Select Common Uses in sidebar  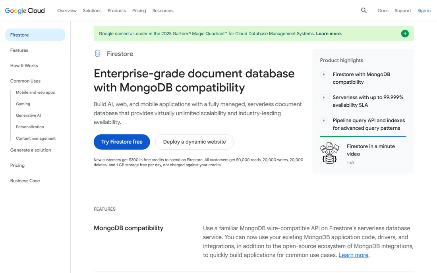point(25,81)
